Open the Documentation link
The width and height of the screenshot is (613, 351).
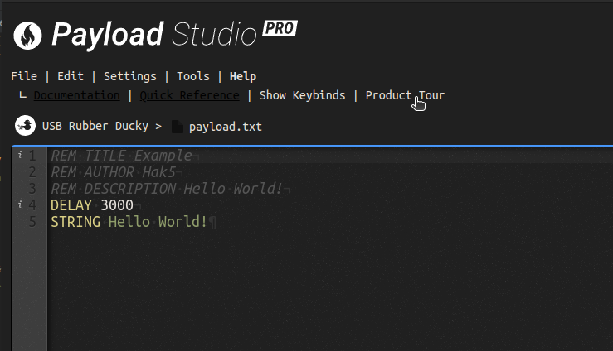pos(76,95)
